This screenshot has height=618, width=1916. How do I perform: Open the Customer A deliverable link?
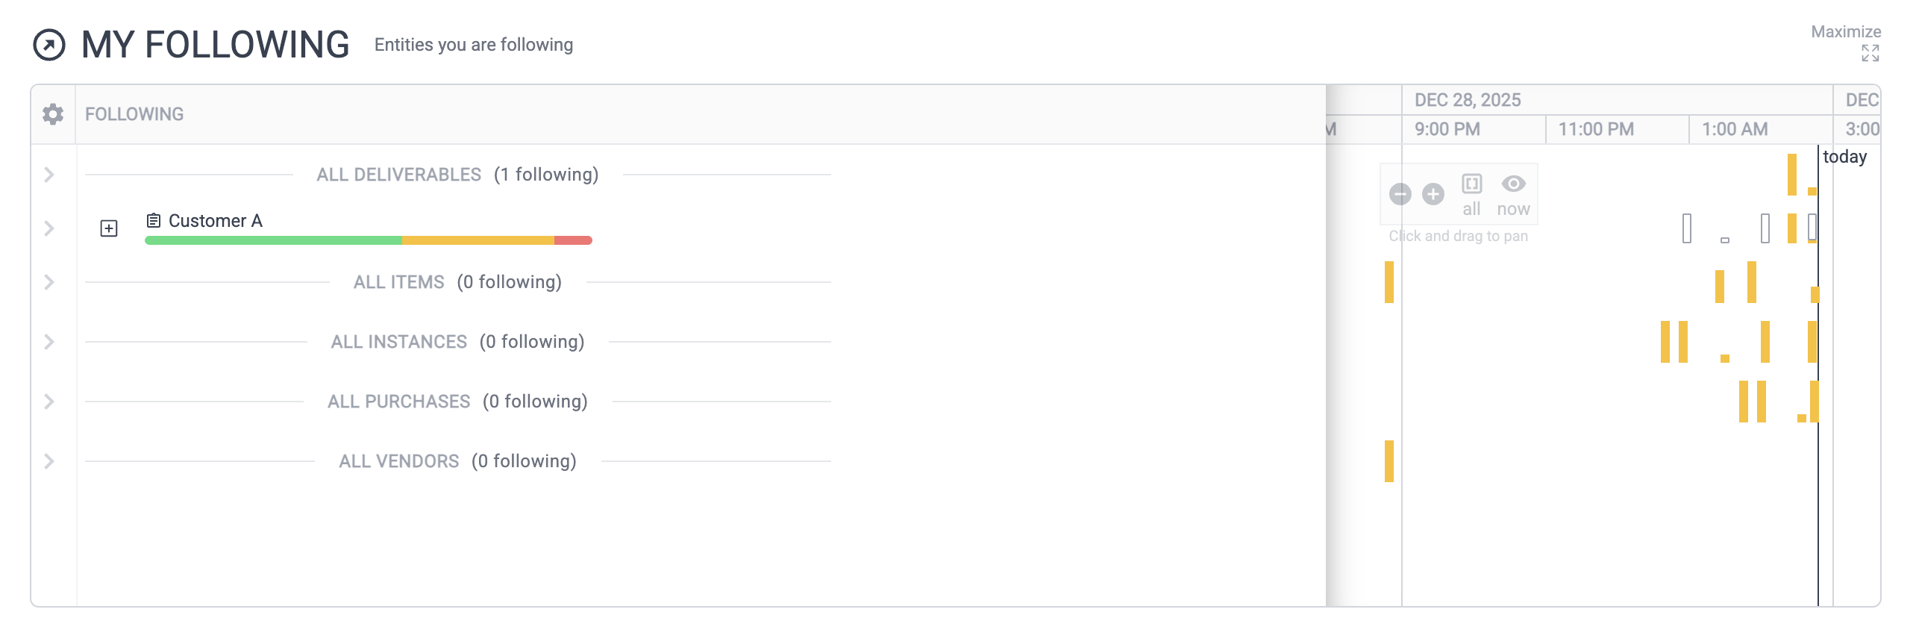(x=216, y=221)
